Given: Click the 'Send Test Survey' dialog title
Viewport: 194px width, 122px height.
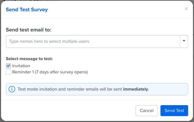Looking at the screenshot, I should coord(27,10).
